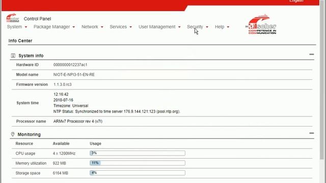Click the Memory utilization 11% progress bar
Screen dimensions: 326x183
pos(138,163)
